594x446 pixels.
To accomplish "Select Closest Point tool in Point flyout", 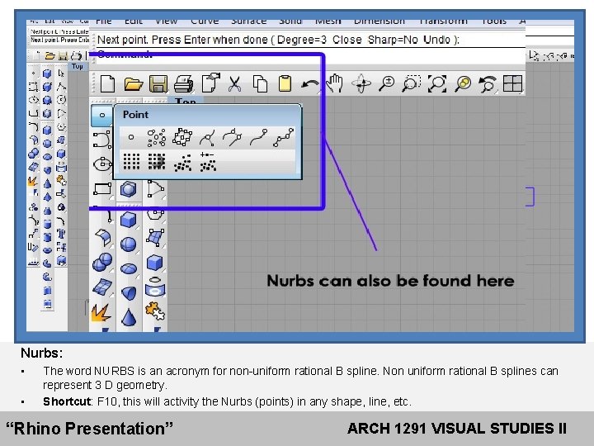I will coord(207,138).
